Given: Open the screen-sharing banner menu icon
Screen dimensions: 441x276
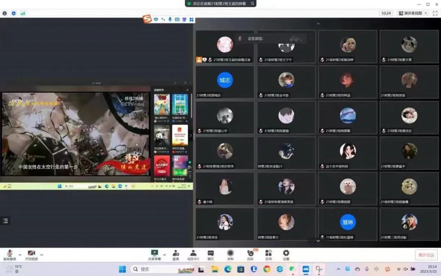Looking at the screenshot, I should 253,3.
